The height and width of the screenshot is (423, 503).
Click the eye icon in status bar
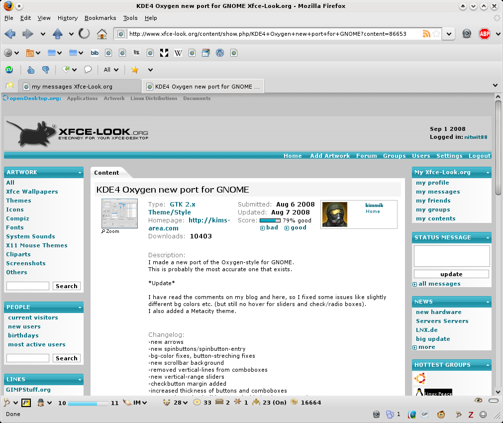[478, 400]
